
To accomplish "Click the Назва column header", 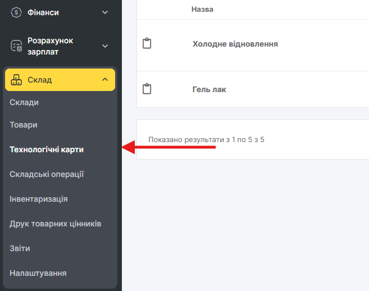I will (x=202, y=10).
